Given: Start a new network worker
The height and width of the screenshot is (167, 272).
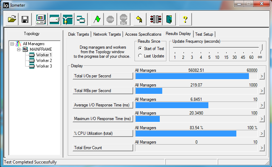Looking at the screenshot, I should tap(68, 19).
